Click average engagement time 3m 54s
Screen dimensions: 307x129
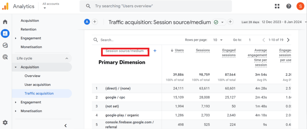tap(261, 75)
